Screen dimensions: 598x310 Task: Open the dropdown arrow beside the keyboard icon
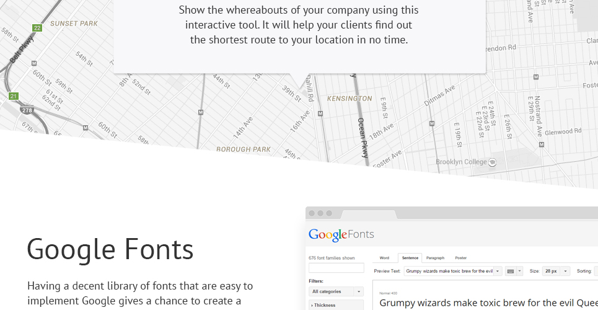pyautogui.click(x=519, y=272)
